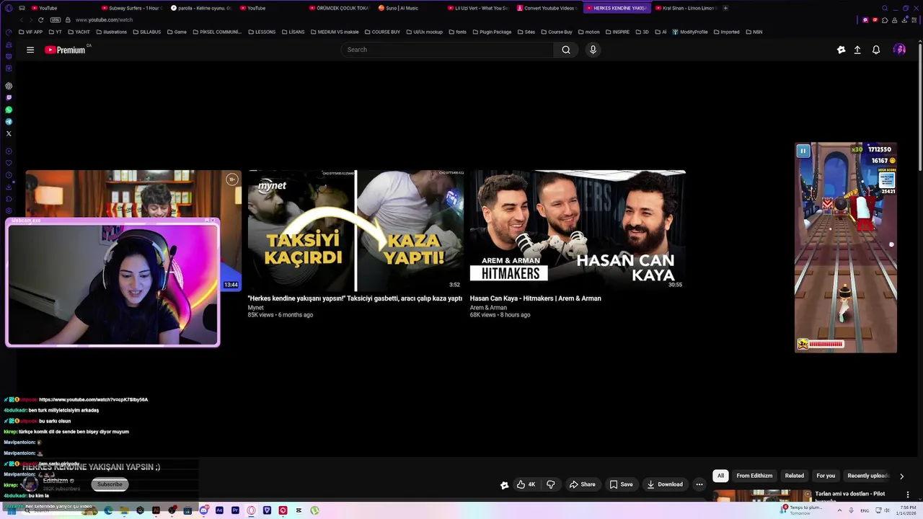Open the VIF APP bookmark folder

coord(31,32)
